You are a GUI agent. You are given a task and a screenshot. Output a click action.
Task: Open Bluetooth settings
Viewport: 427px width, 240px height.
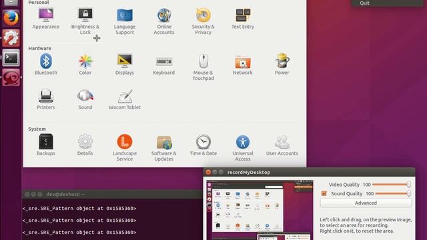point(46,64)
